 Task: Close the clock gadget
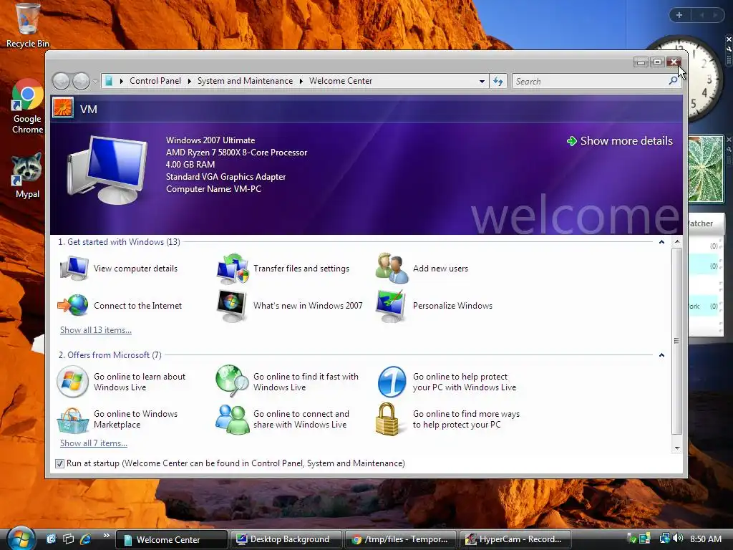click(728, 39)
